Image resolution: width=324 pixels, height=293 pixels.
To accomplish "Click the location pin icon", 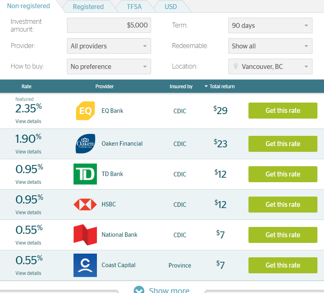I will coord(236,66).
